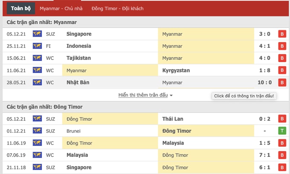
Task: Click the competition flag icon in Nhật Bản vs Myanmar row
Action: [x=37, y=82]
